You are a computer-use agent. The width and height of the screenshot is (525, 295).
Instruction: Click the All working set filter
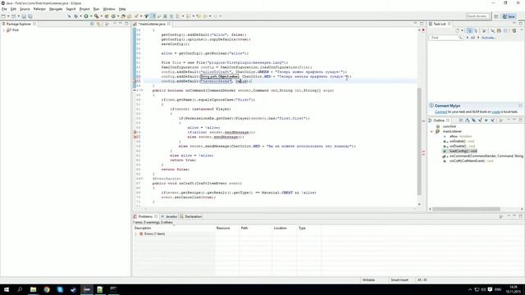coord(472,38)
